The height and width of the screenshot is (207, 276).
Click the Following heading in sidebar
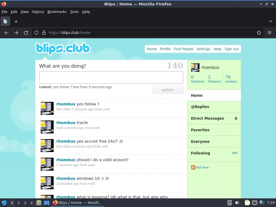201,153
